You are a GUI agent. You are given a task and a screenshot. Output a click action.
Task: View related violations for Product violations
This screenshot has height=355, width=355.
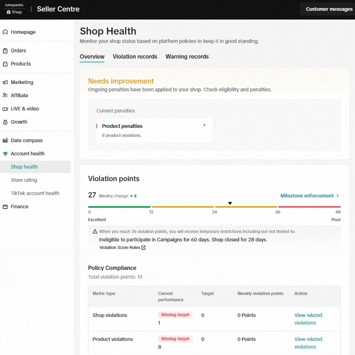[308, 343]
